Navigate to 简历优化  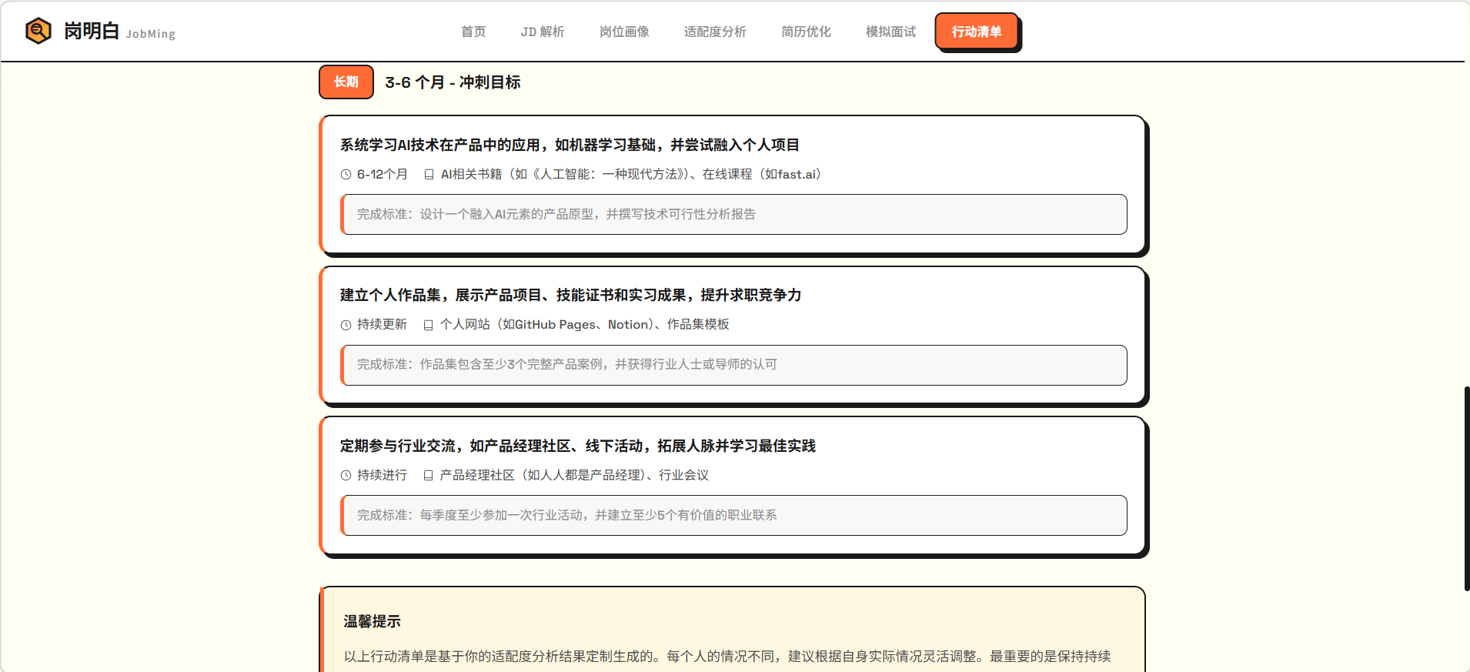point(806,32)
